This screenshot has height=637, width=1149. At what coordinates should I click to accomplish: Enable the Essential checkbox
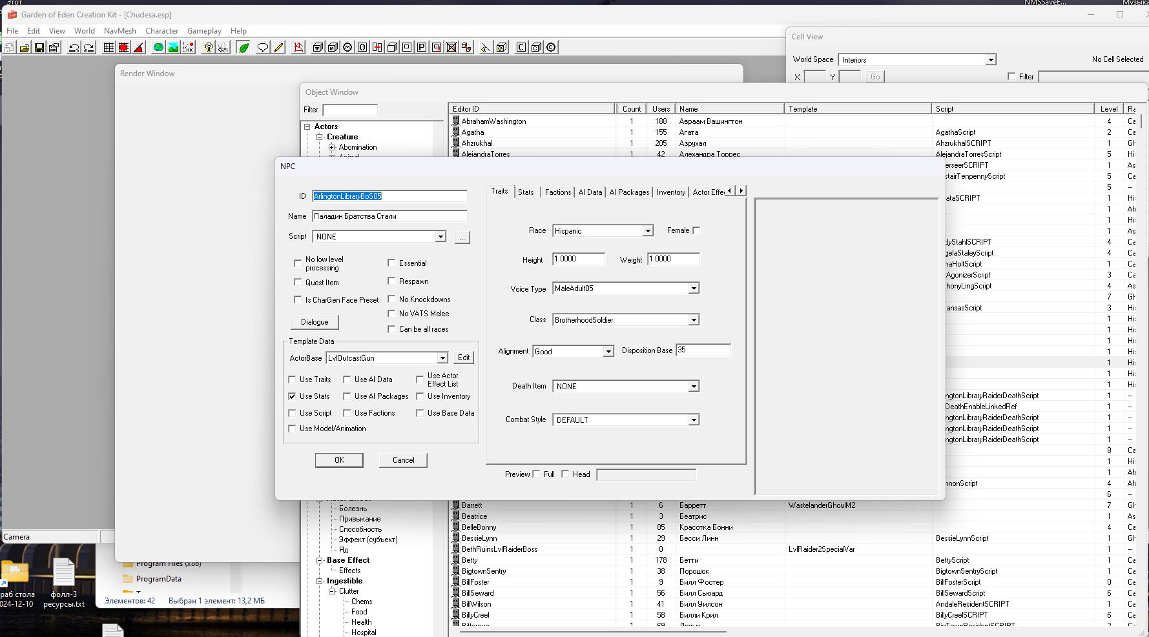click(391, 263)
